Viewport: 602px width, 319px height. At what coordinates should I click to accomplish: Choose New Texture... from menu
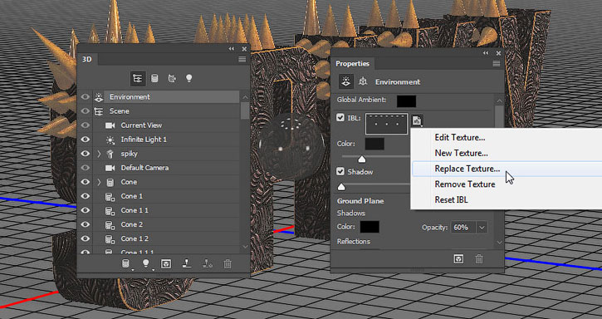(x=461, y=153)
